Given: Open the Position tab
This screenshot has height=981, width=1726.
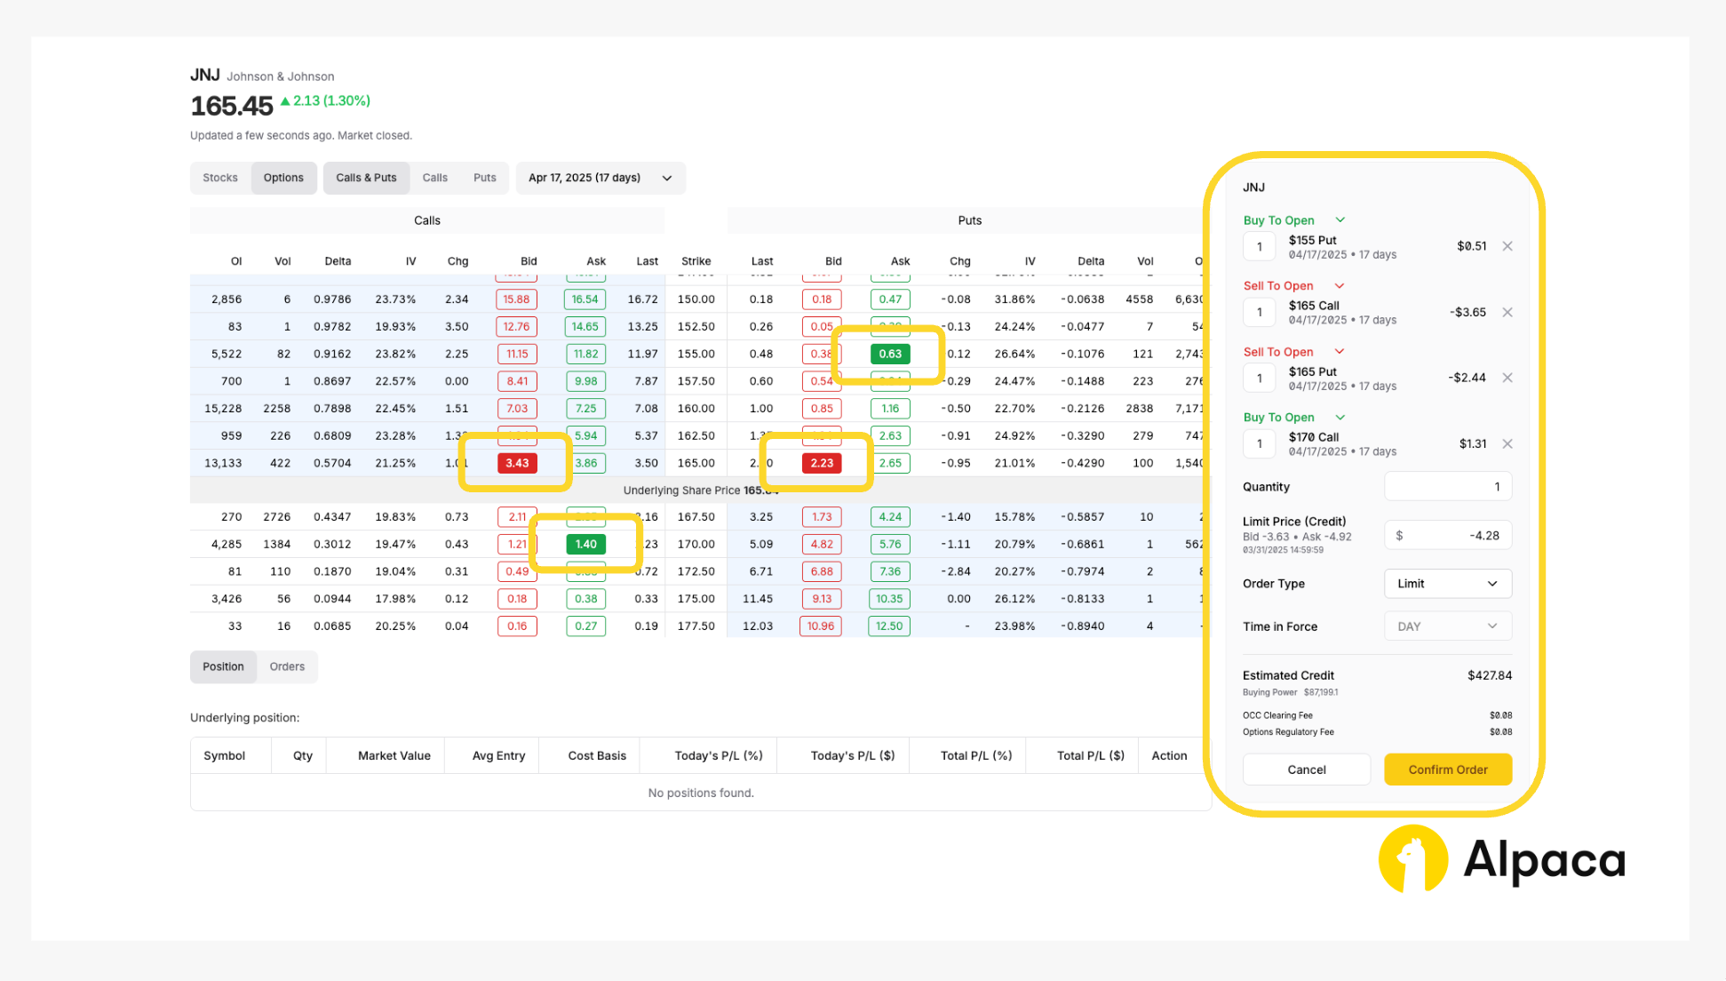Looking at the screenshot, I should (223, 666).
